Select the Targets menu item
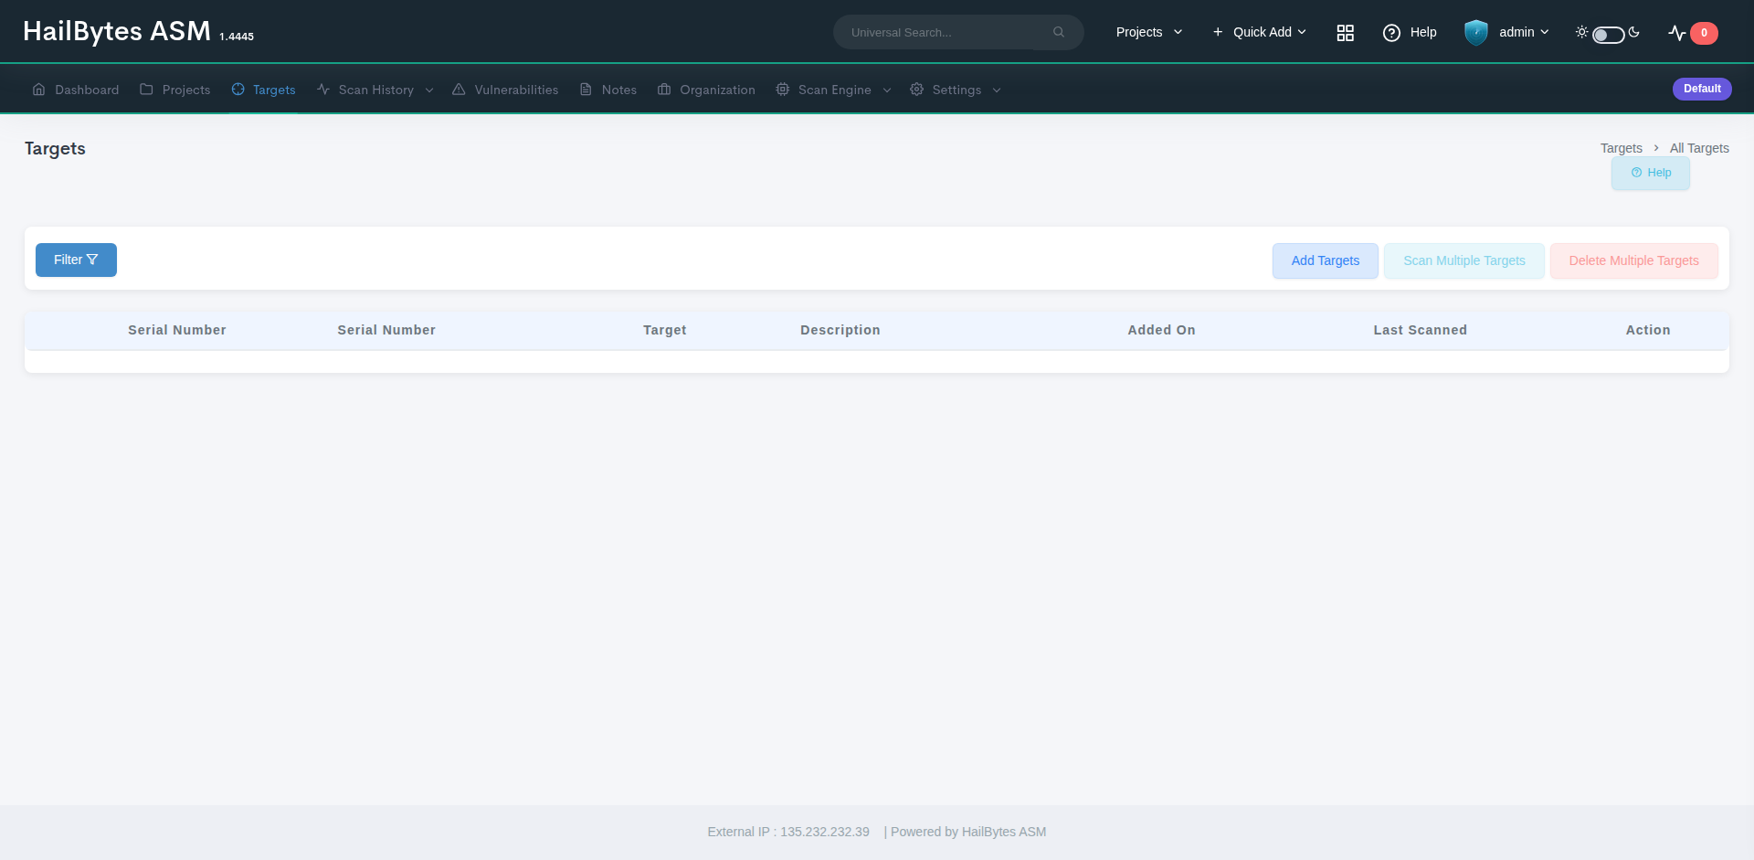 point(263,90)
